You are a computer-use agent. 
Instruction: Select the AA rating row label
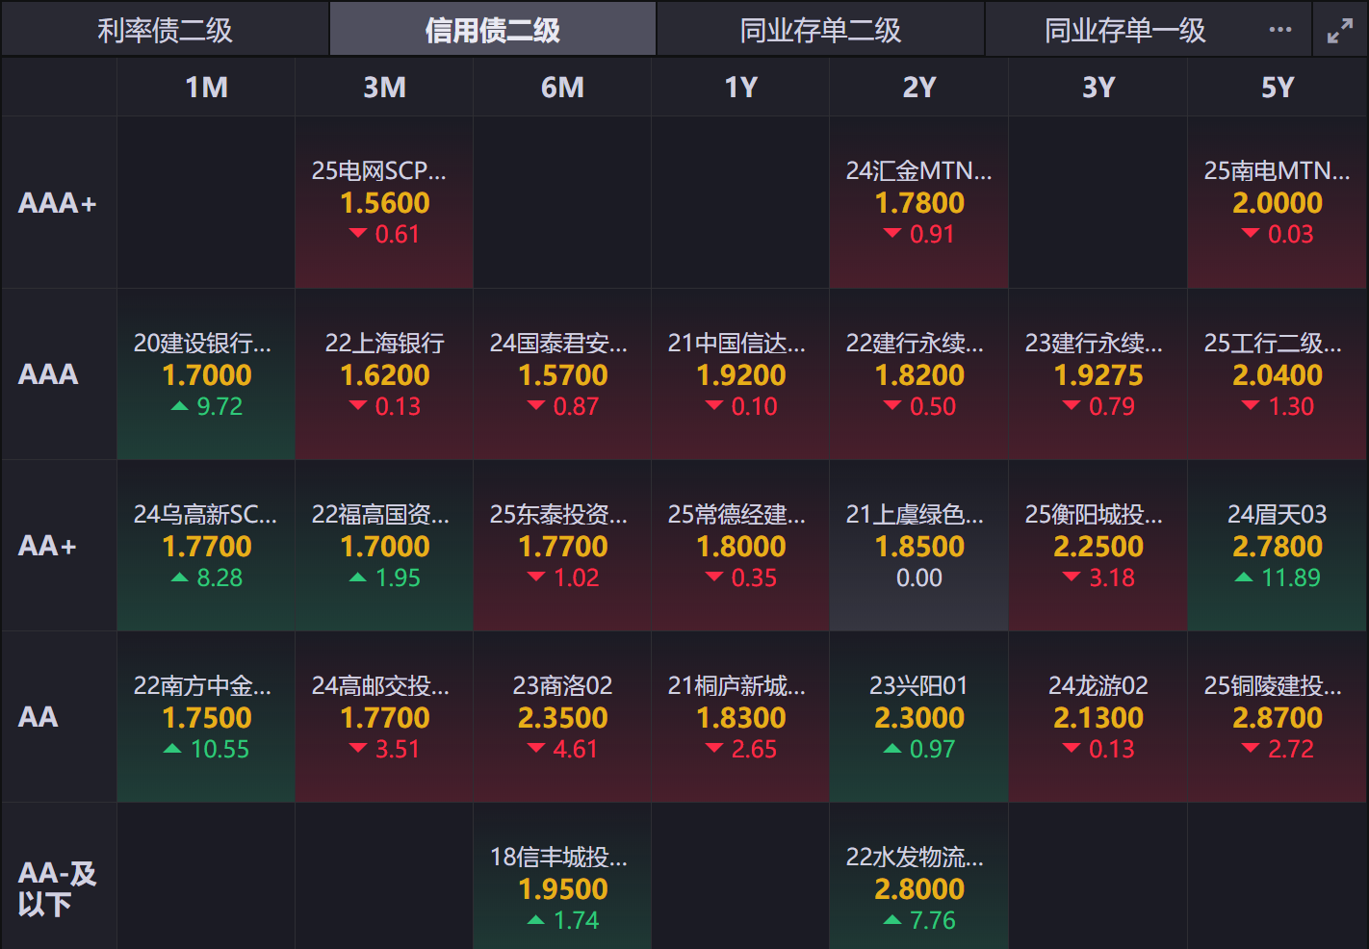pos(59,717)
